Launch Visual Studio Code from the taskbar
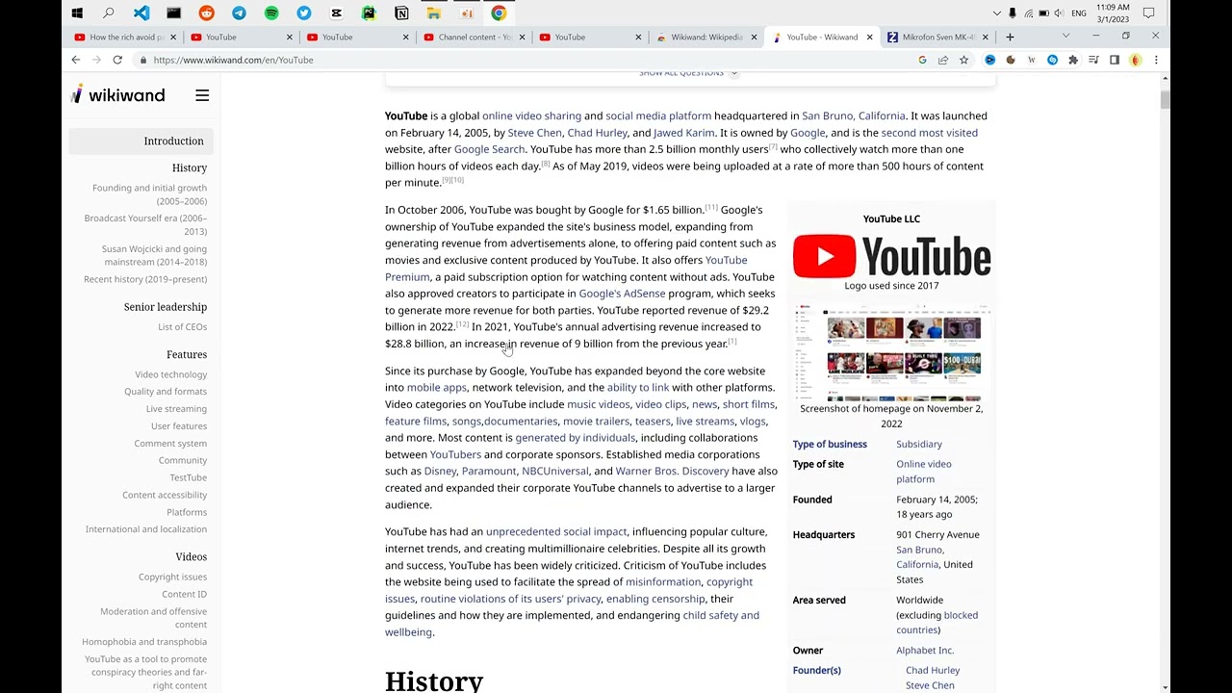Screen dimensions: 1232x693 tap(141, 13)
